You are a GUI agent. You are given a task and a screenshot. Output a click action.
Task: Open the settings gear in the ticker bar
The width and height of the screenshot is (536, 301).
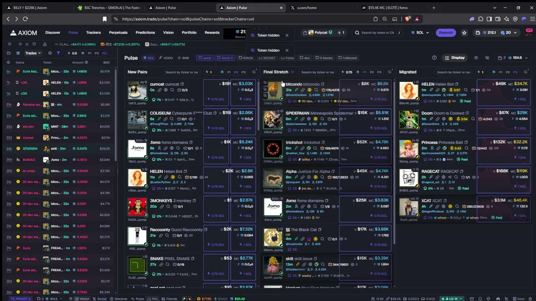coord(10,44)
